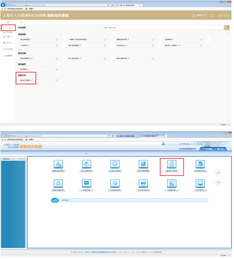
Task: Open the 养老待遇申请 item
Action: (122, 59)
